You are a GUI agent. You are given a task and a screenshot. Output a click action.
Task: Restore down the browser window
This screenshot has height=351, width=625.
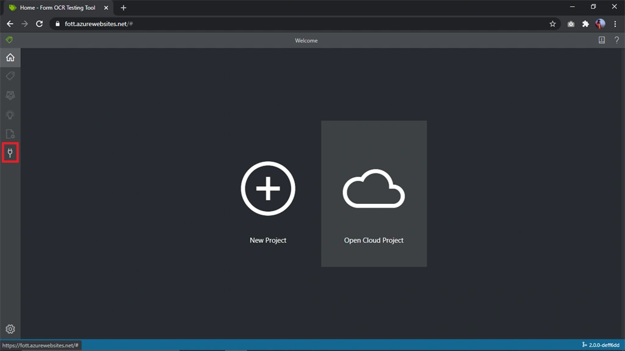593,6
